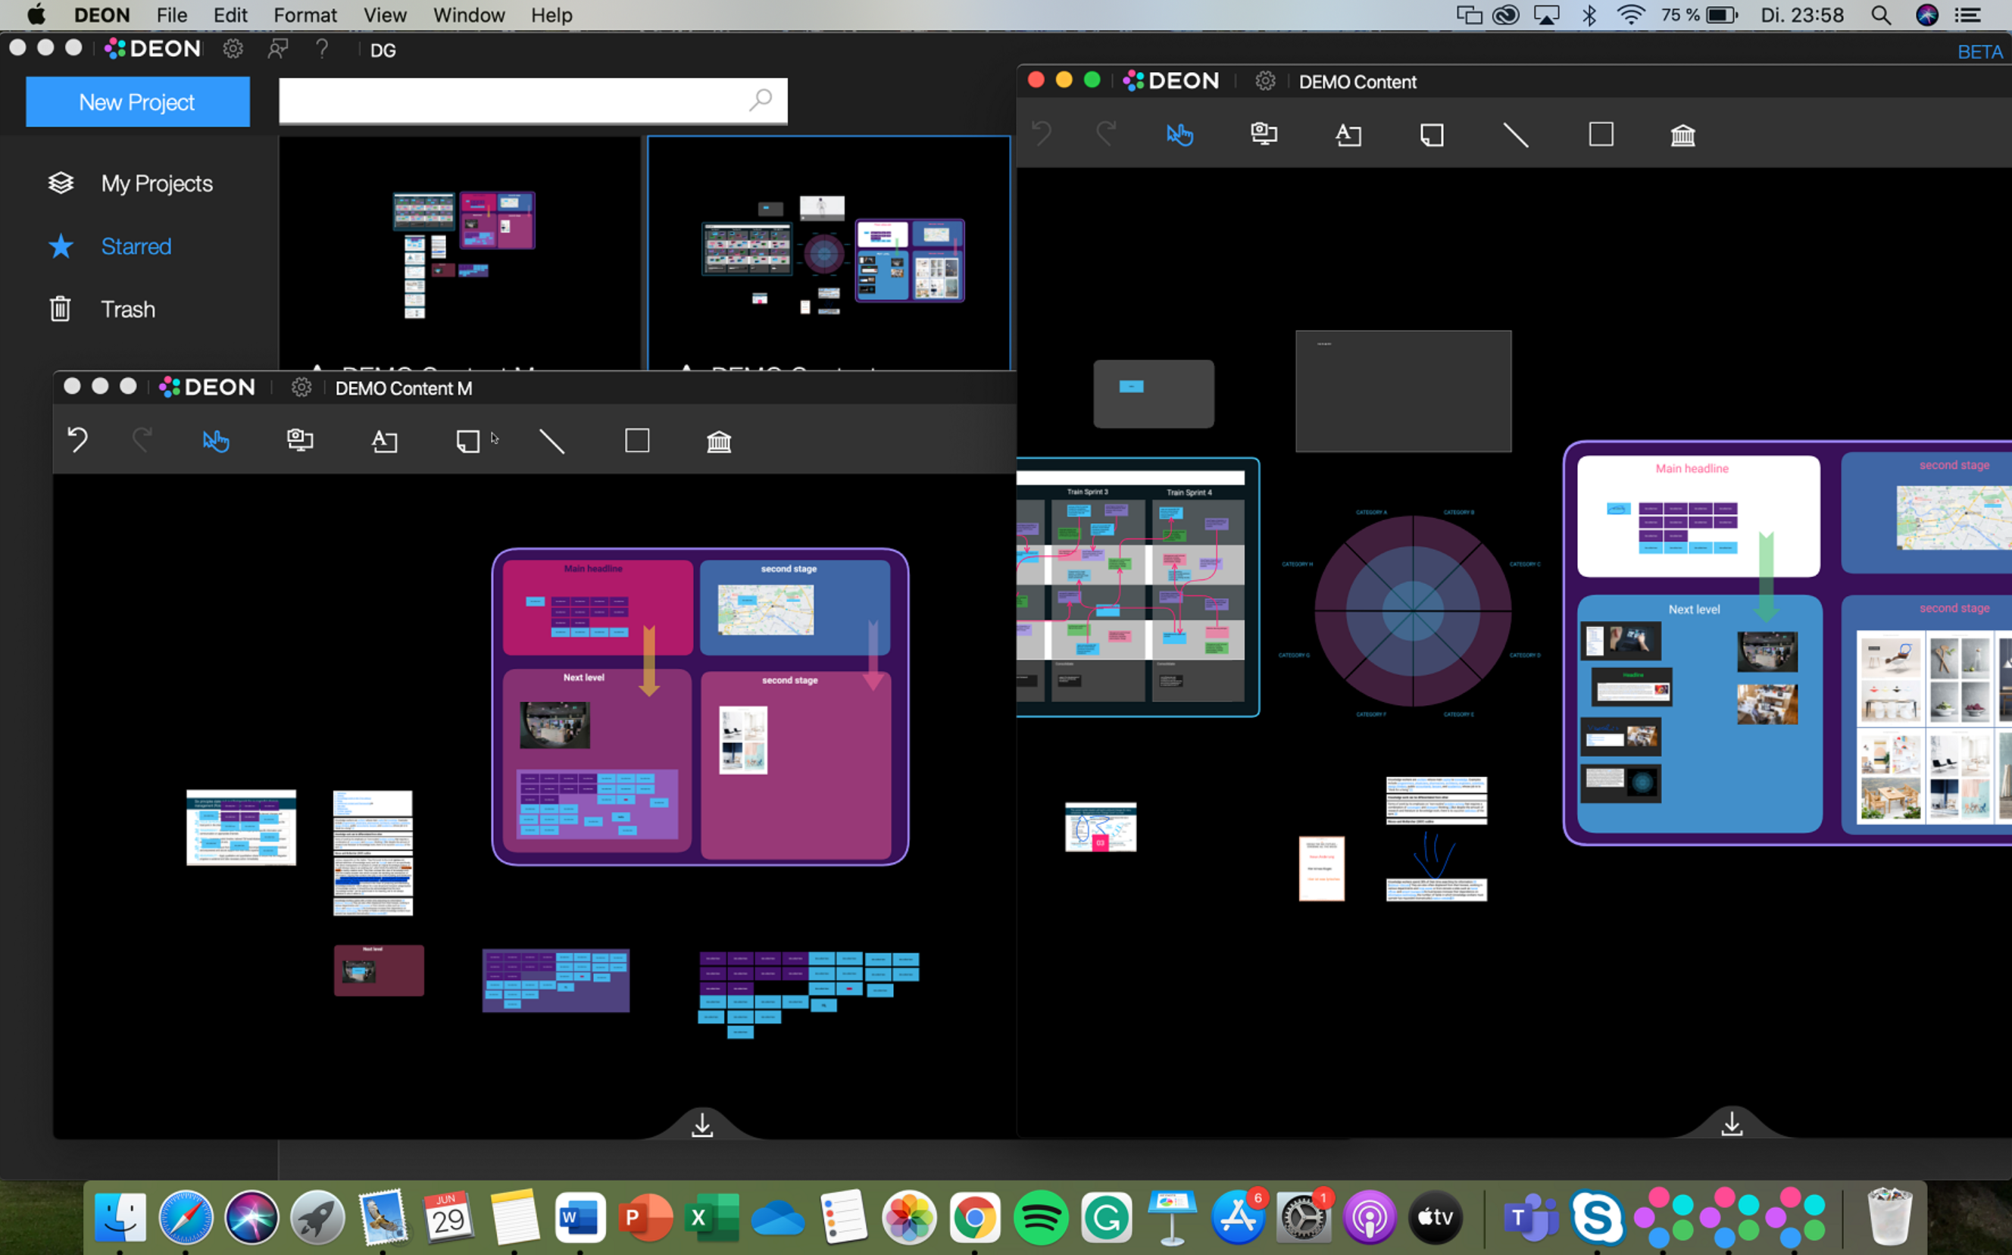Select the image/screen tool in DEMO Content window
The height and width of the screenshot is (1255, 2012).
[x=1264, y=133]
